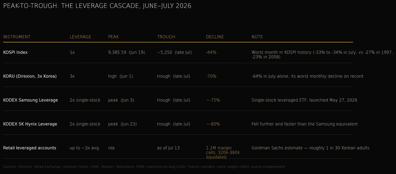396x174 pixels.
Task: Click the KOSPI Index row label
Action: point(16,52)
